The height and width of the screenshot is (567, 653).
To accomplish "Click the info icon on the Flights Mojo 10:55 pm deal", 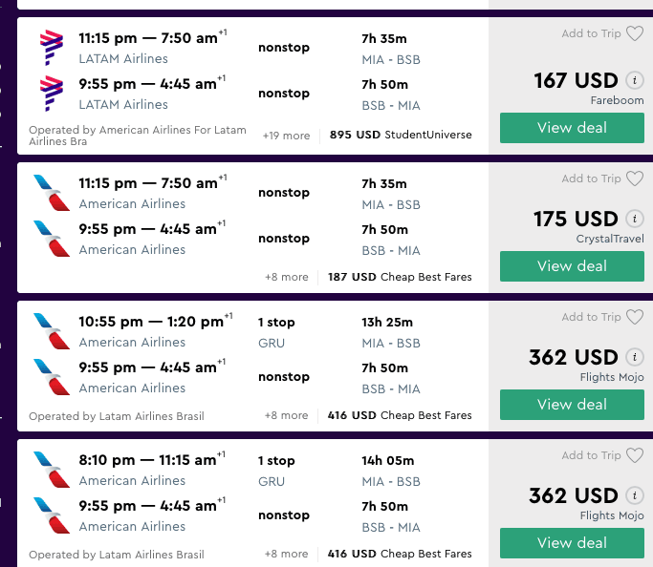I will [634, 357].
